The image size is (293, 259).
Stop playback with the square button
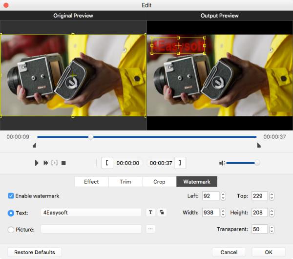click(x=63, y=163)
